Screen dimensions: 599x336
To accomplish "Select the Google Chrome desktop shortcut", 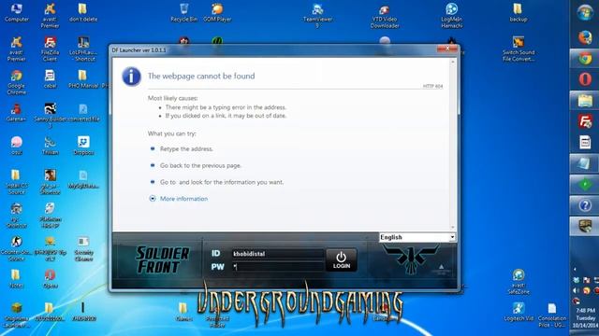I will [17, 82].
